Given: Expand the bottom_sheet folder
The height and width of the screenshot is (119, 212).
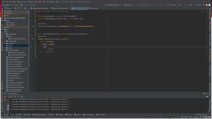Looking at the screenshot, I should [x=5, y=34].
